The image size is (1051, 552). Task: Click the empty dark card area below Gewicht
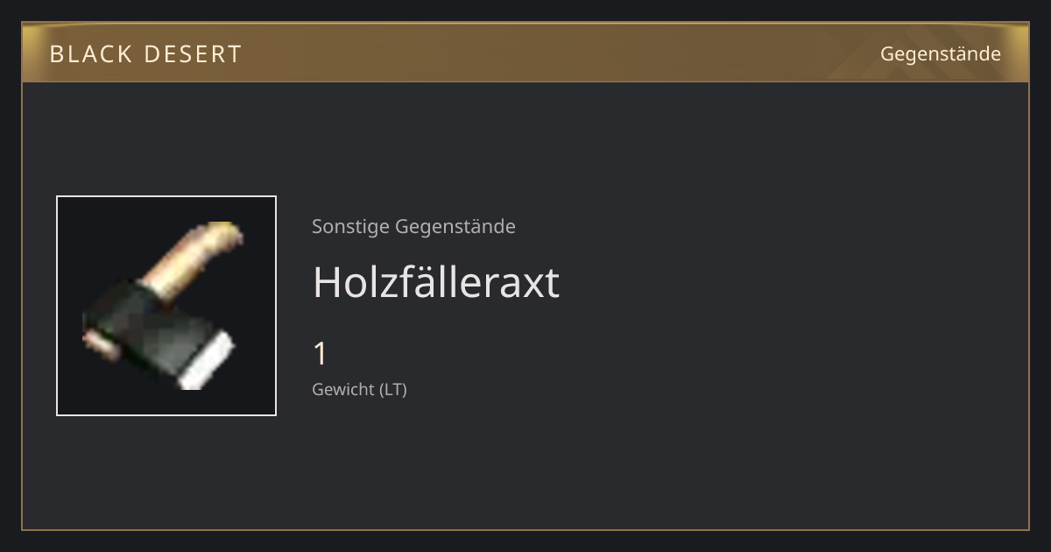coord(525,464)
